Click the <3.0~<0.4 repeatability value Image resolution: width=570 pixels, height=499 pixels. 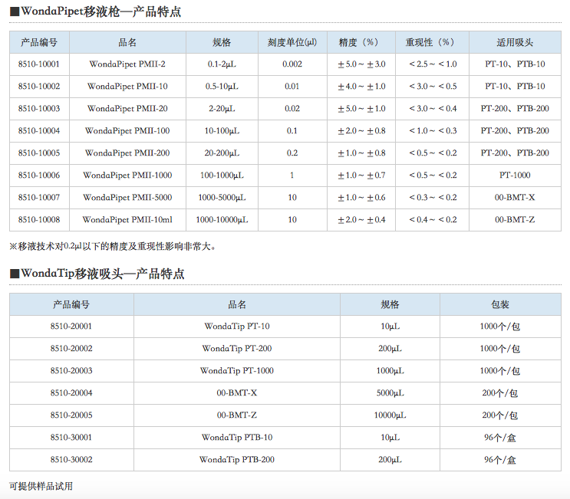tap(433, 109)
